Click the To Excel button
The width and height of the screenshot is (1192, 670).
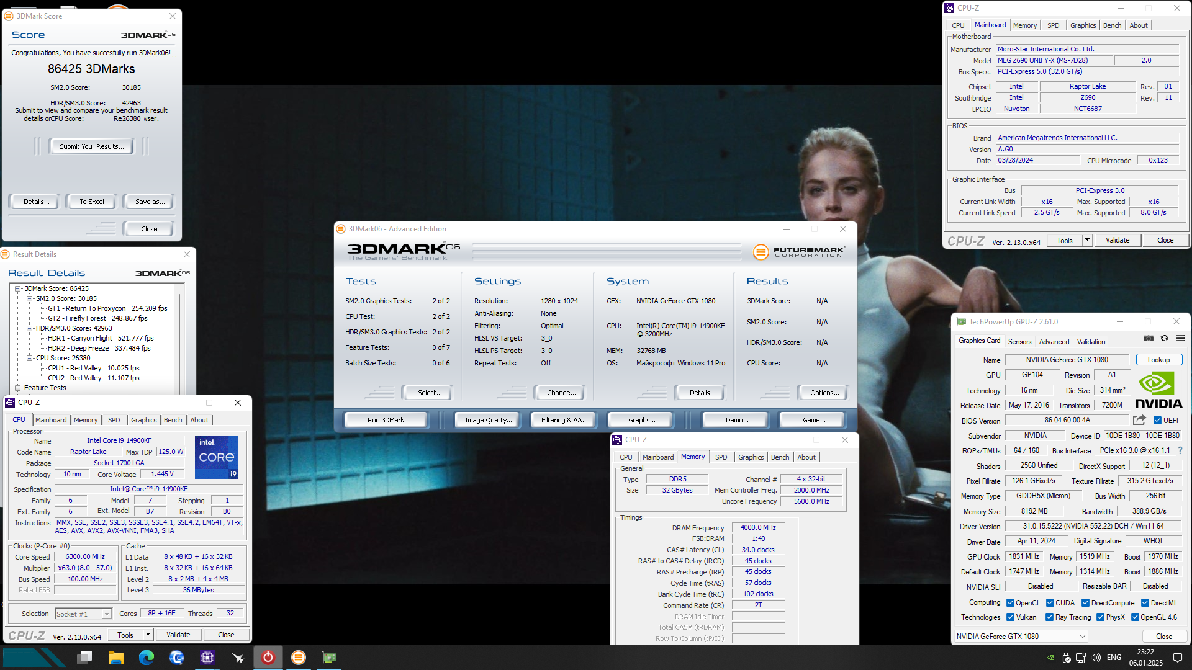[92, 202]
